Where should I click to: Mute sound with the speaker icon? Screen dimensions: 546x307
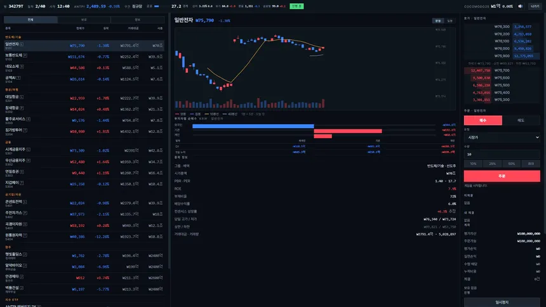tap(520, 6)
